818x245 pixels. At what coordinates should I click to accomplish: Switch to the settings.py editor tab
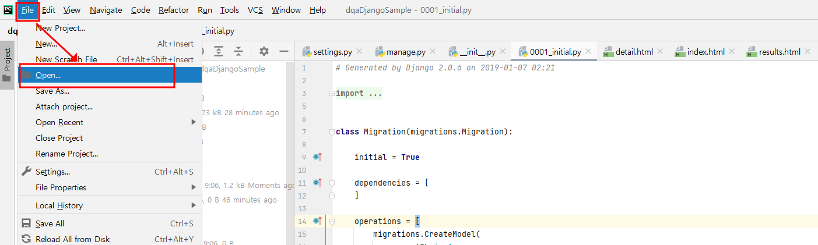(x=332, y=52)
